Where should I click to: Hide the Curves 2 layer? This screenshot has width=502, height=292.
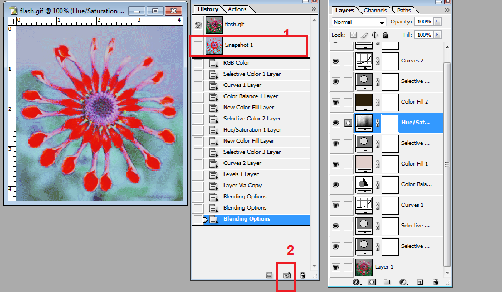click(x=335, y=61)
